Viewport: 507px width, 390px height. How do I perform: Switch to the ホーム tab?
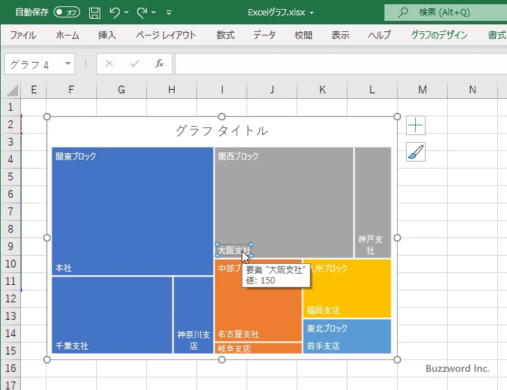coord(68,35)
